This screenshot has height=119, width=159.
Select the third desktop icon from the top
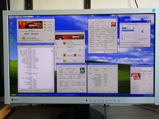(12, 29)
